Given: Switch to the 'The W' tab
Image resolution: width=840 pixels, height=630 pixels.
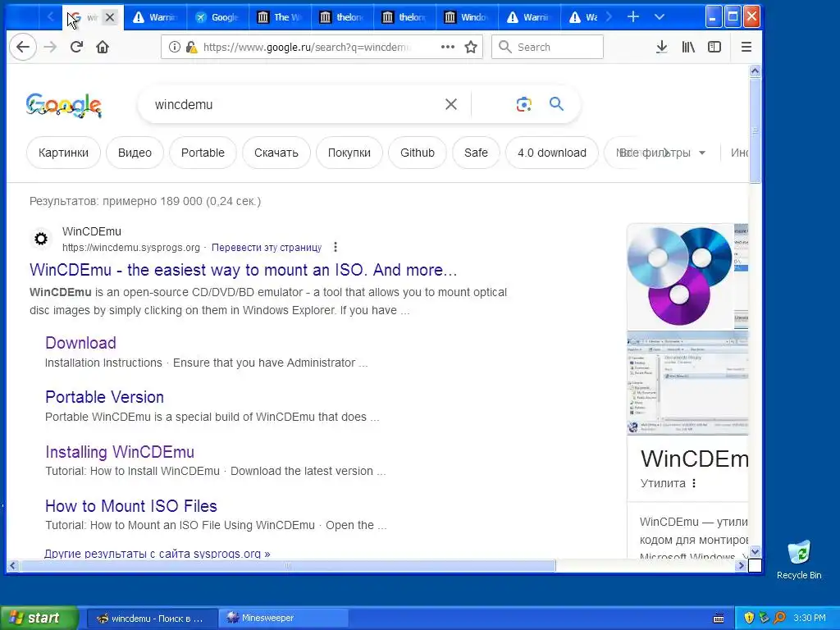Looking at the screenshot, I should [x=280, y=17].
